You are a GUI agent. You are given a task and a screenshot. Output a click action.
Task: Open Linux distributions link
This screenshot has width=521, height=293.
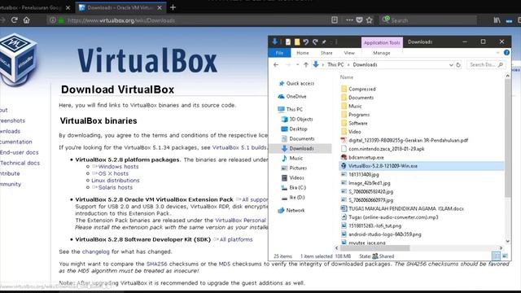116,181
